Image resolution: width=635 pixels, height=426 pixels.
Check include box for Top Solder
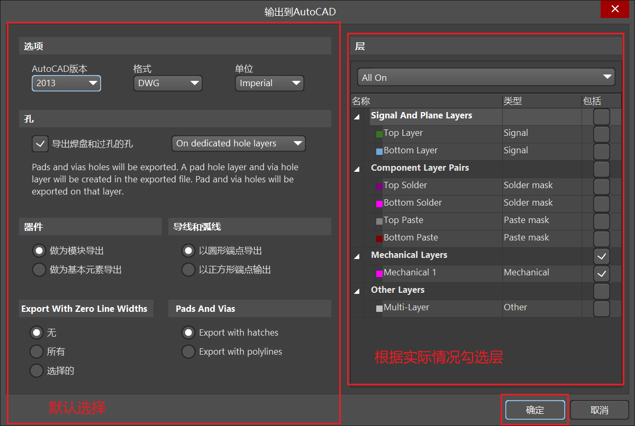coord(602,186)
